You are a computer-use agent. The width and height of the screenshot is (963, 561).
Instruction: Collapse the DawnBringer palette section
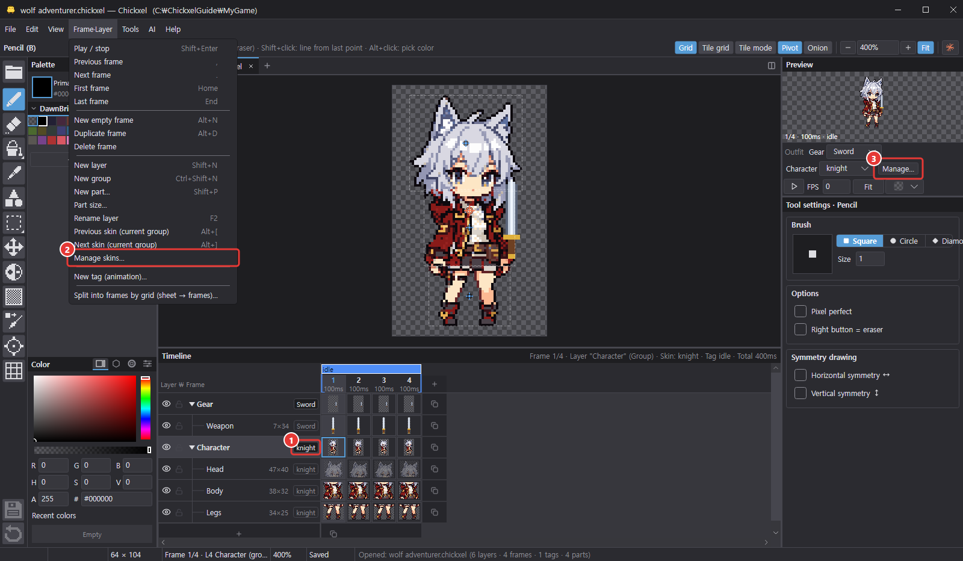click(34, 109)
